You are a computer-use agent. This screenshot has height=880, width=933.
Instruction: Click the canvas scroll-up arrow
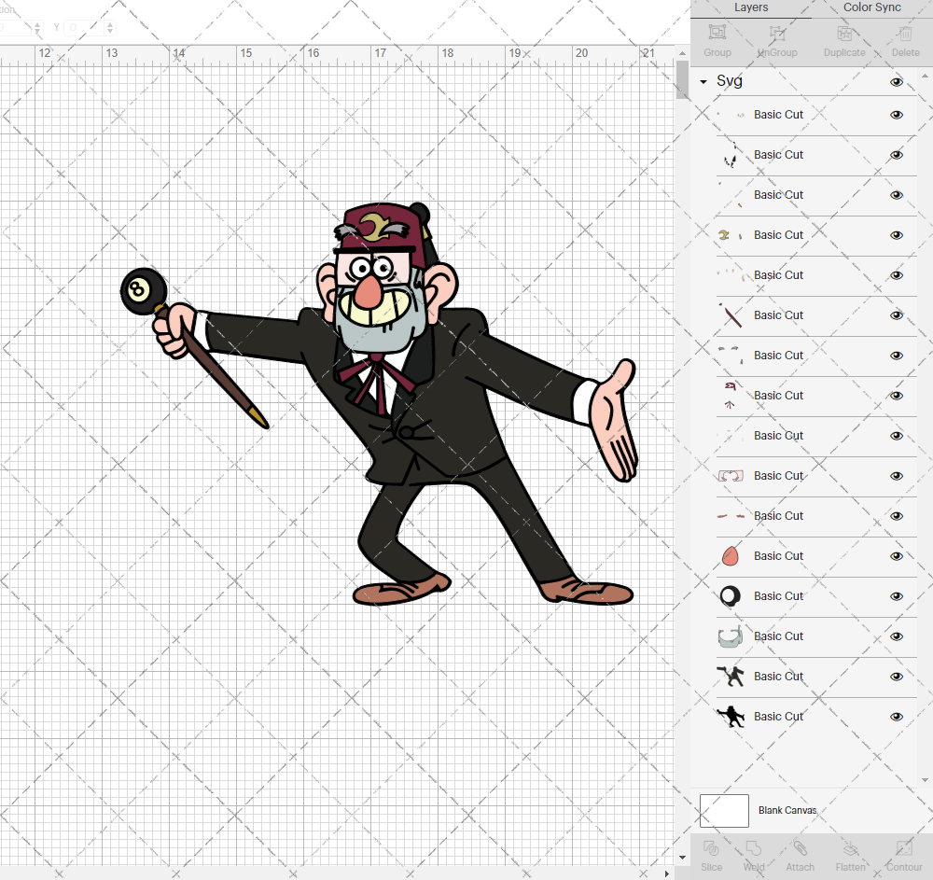coord(682,53)
